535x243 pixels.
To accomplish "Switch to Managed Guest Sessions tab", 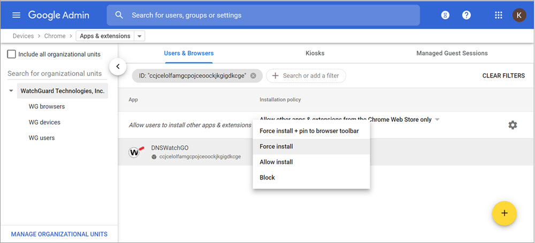I will pos(452,53).
